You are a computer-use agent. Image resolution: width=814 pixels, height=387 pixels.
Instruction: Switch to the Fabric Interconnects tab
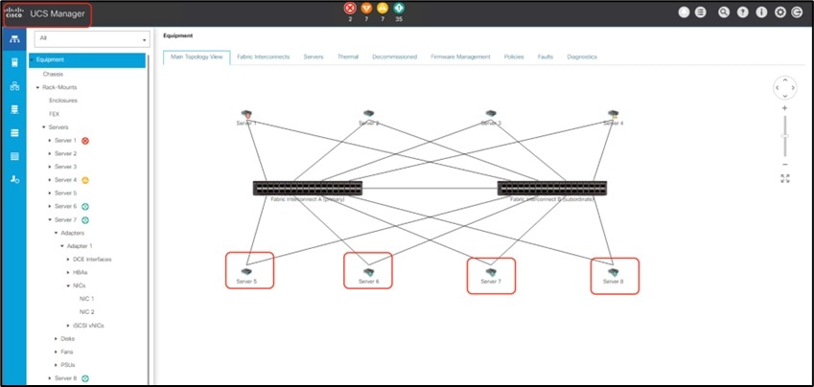click(264, 57)
